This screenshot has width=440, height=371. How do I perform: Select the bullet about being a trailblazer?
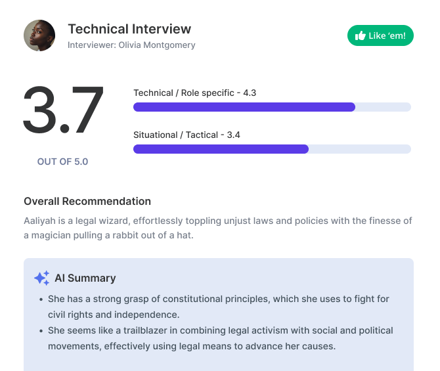pos(221,338)
